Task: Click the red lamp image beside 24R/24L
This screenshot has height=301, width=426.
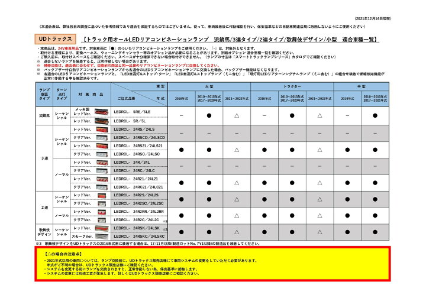Action: (102, 163)
